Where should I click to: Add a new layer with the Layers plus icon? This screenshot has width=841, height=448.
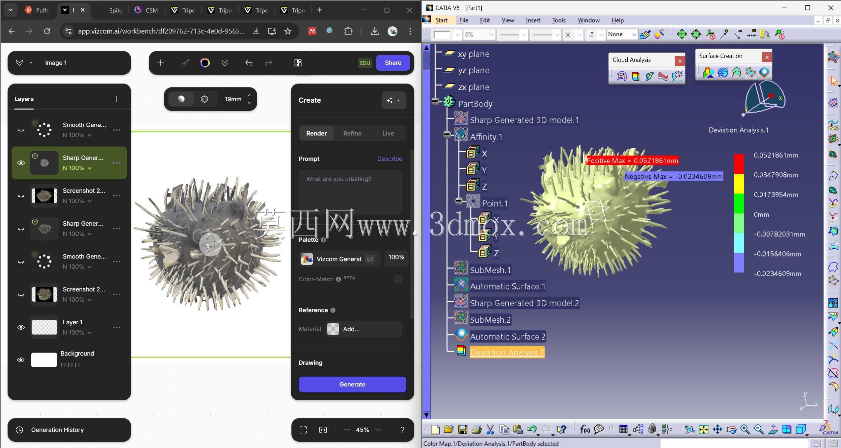pyautogui.click(x=116, y=99)
